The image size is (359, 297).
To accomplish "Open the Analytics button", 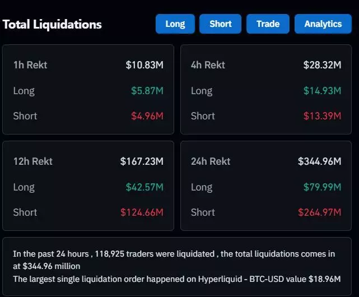I will tap(323, 24).
